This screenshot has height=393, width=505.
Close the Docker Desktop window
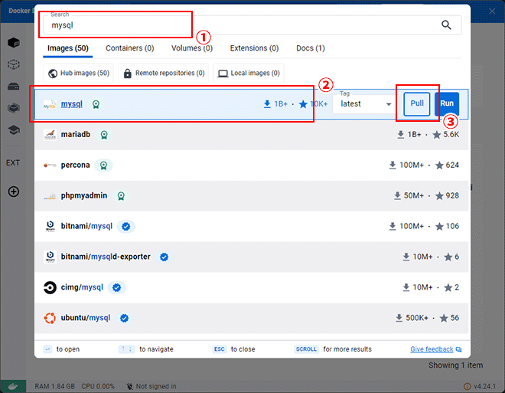(492, 11)
